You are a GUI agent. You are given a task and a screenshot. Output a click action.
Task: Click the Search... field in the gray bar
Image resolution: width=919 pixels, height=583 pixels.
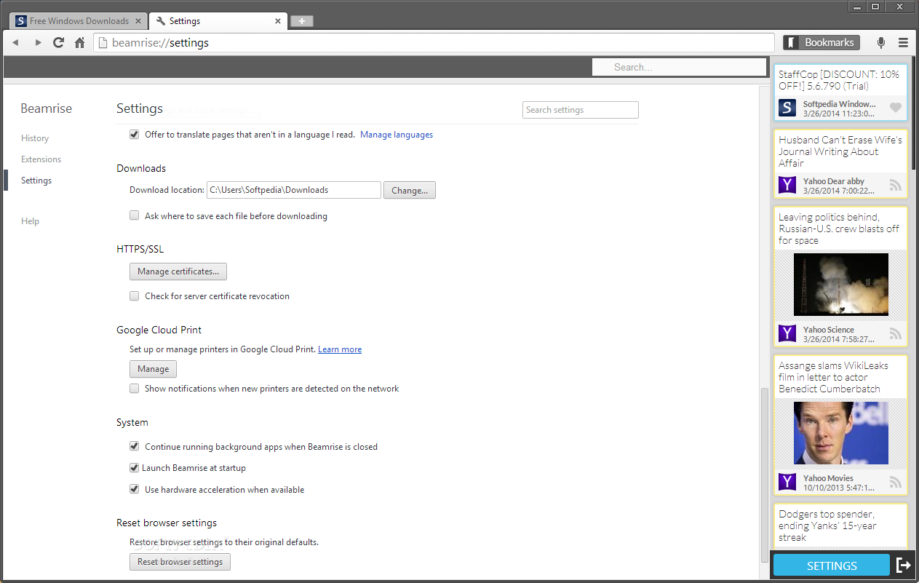coord(678,67)
